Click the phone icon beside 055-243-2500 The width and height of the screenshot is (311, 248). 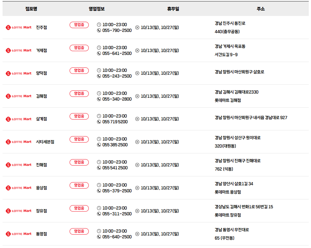tap(99, 76)
